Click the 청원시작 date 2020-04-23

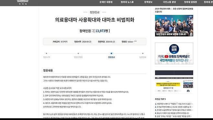tap(83, 42)
